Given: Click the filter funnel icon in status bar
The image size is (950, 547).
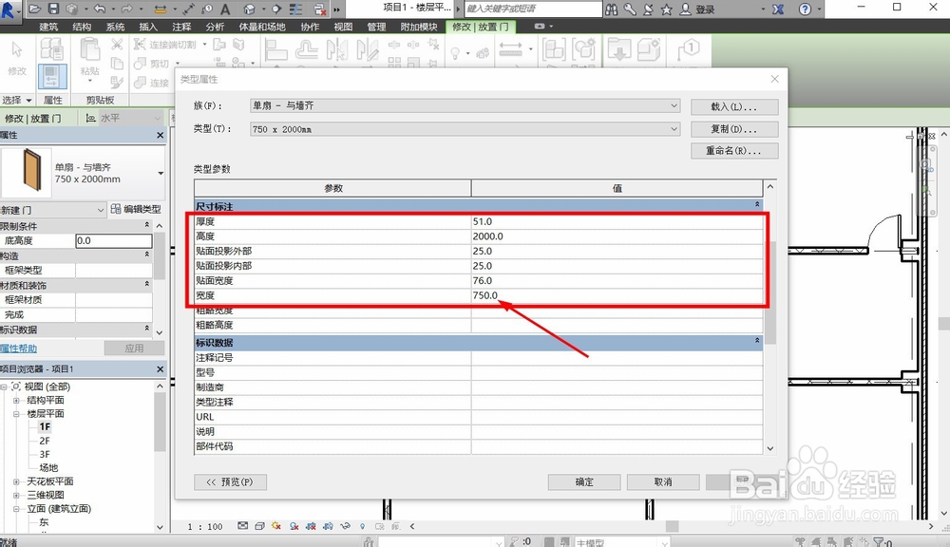Looking at the screenshot, I should click(x=880, y=541).
